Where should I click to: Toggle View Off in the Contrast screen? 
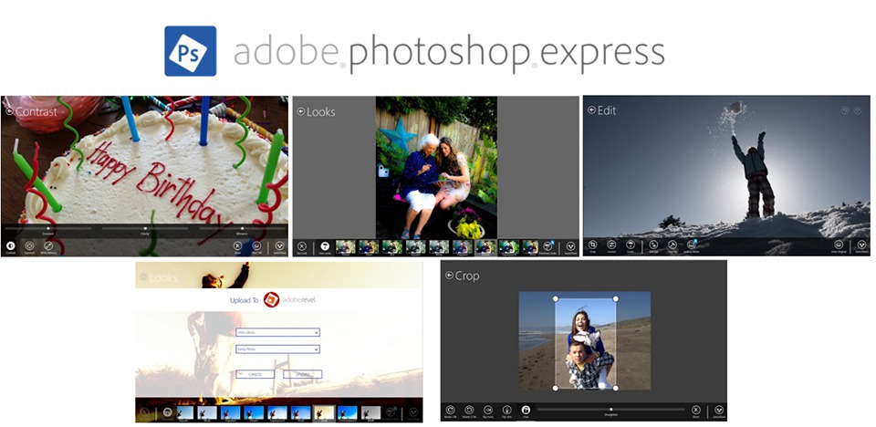click(256, 246)
